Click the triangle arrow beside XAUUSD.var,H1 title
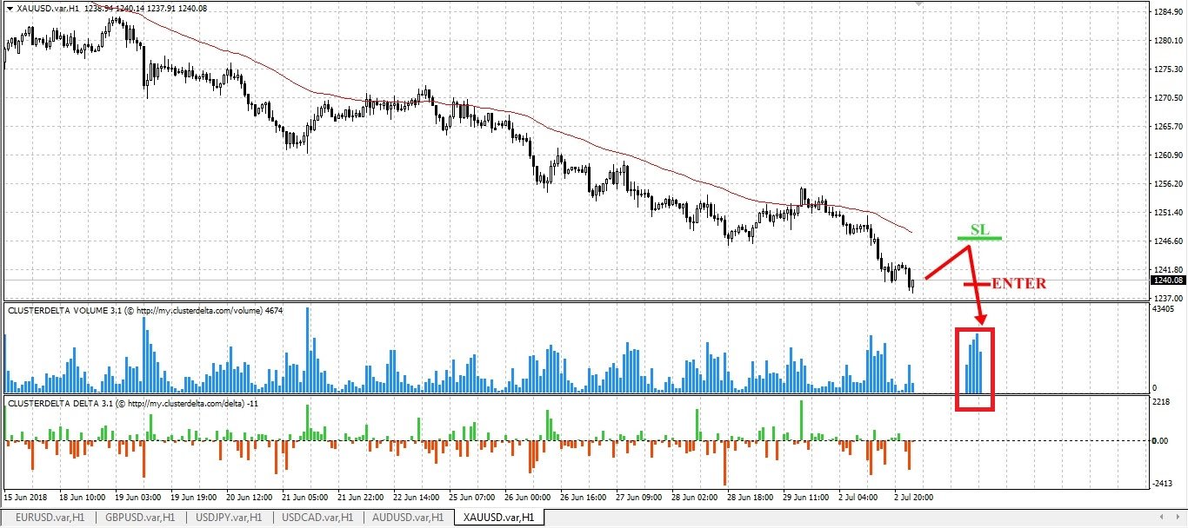This screenshot has height=528, width=1188. pyautogui.click(x=10, y=8)
